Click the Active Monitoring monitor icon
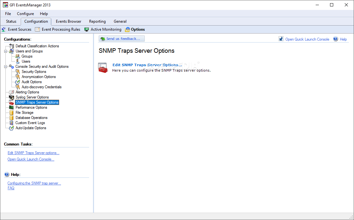Viewport: 354px width, 220px height. (x=87, y=29)
